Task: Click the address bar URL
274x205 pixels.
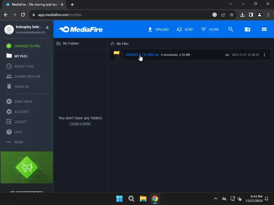Action: (x=60, y=15)
